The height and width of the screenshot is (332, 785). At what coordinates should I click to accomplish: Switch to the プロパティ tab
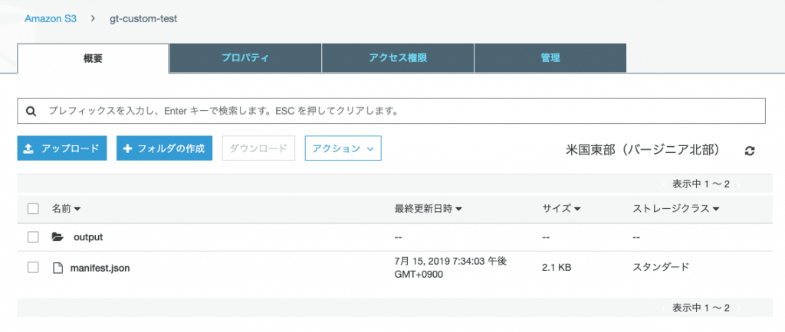pyautogui.click(x=245, y=58)
